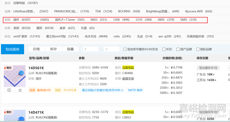Open the 14D471K product thumbnail

[15, 115]
